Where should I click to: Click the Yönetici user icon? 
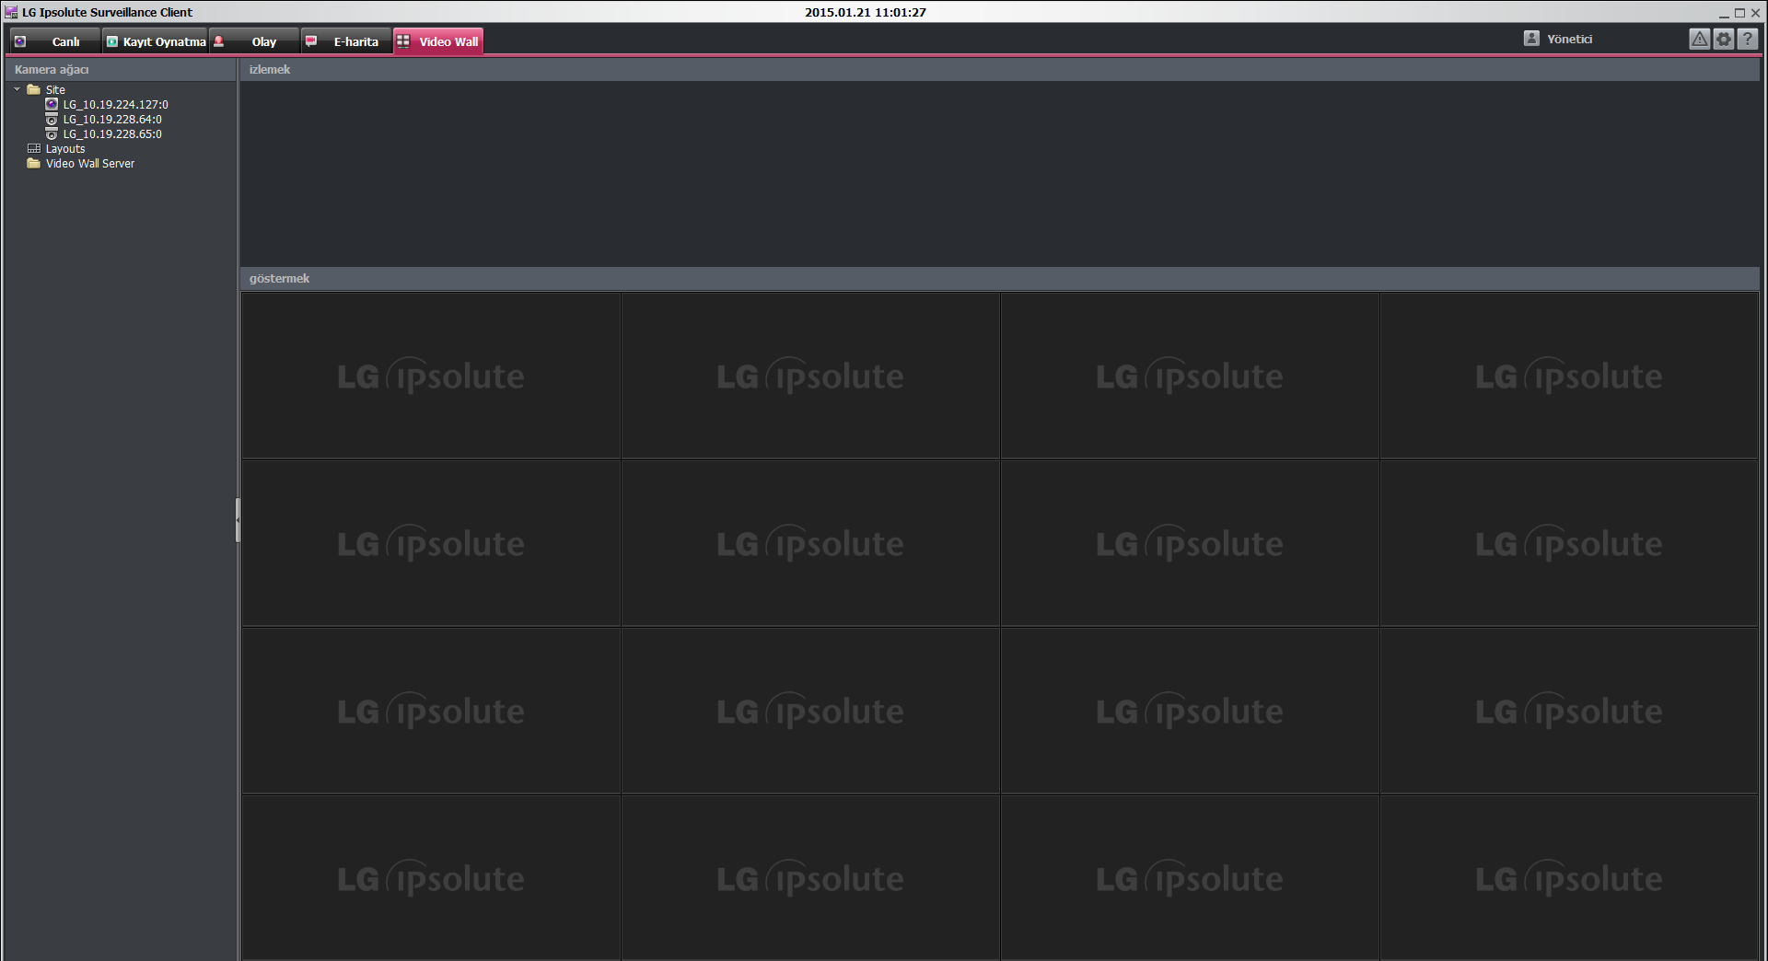pyautogui.click(x=1531, y=39)
